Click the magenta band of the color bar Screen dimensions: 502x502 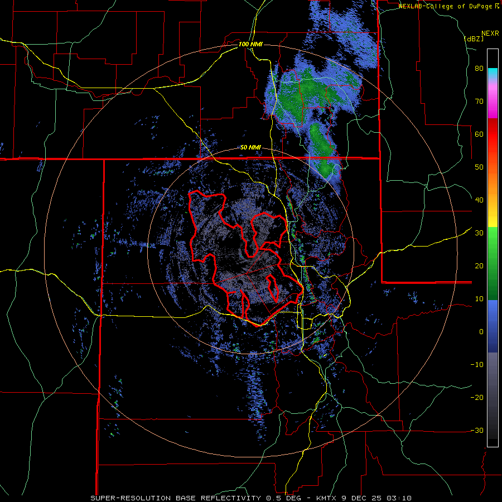[x=493, y=101]
